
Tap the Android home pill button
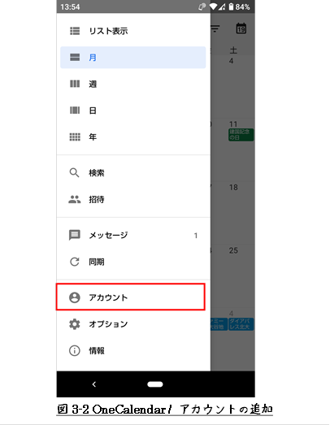point(155,384)
